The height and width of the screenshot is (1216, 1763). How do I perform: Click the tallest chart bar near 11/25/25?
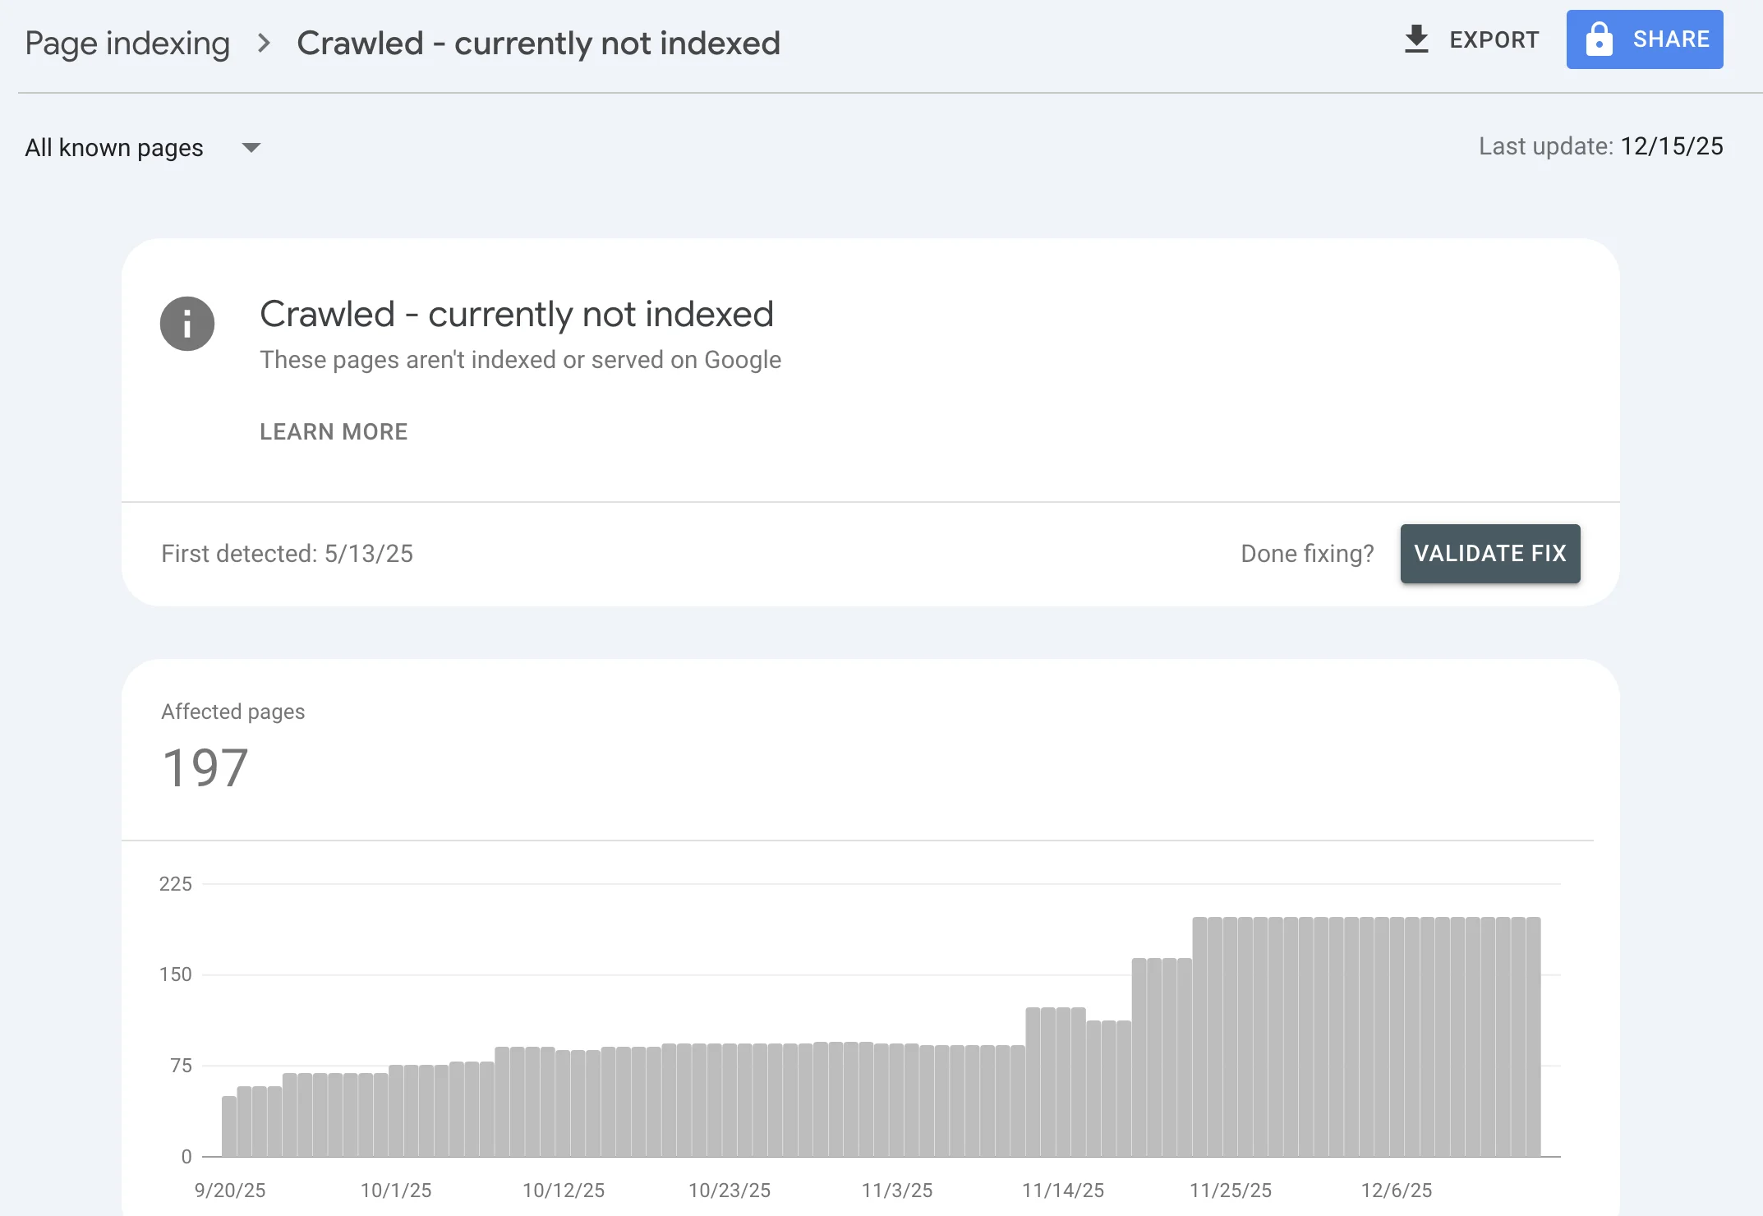(1232, 1027)
